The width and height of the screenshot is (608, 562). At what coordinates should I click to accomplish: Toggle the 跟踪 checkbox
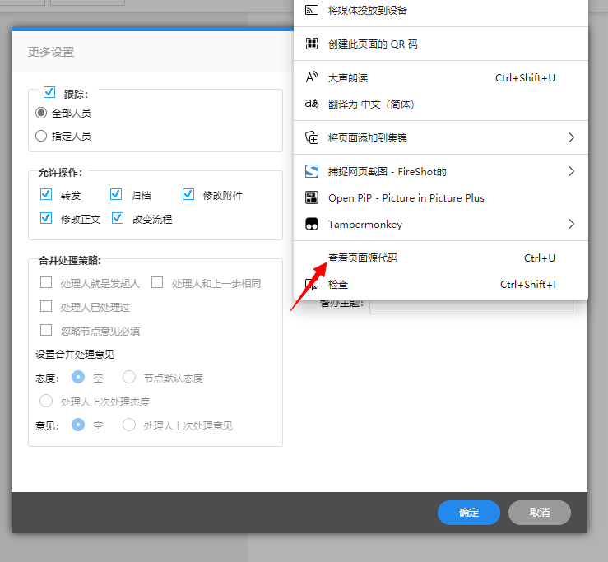point(49,92)
